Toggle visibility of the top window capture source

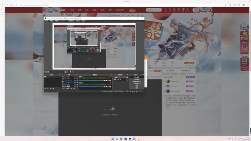tap(75, 77)
